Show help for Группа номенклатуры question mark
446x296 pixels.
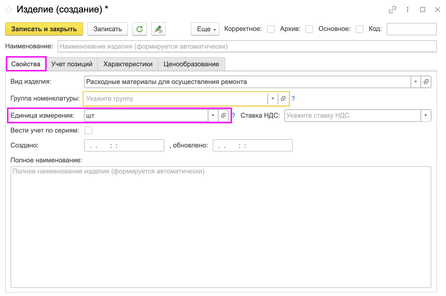[293, 99]
